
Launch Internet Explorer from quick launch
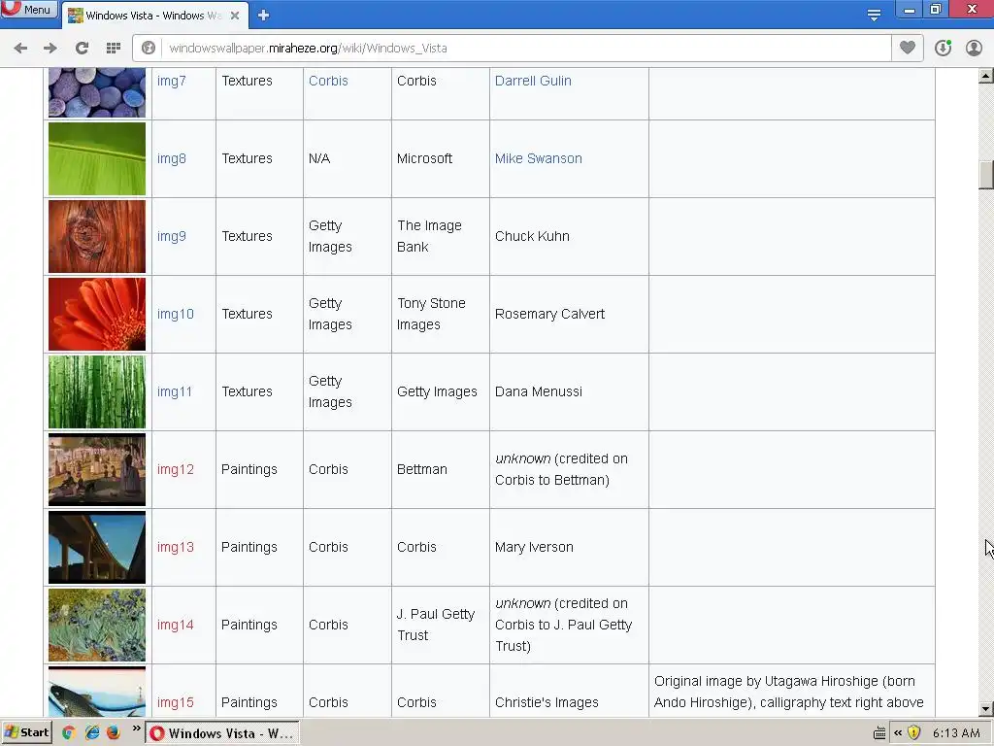pos(92,732)
